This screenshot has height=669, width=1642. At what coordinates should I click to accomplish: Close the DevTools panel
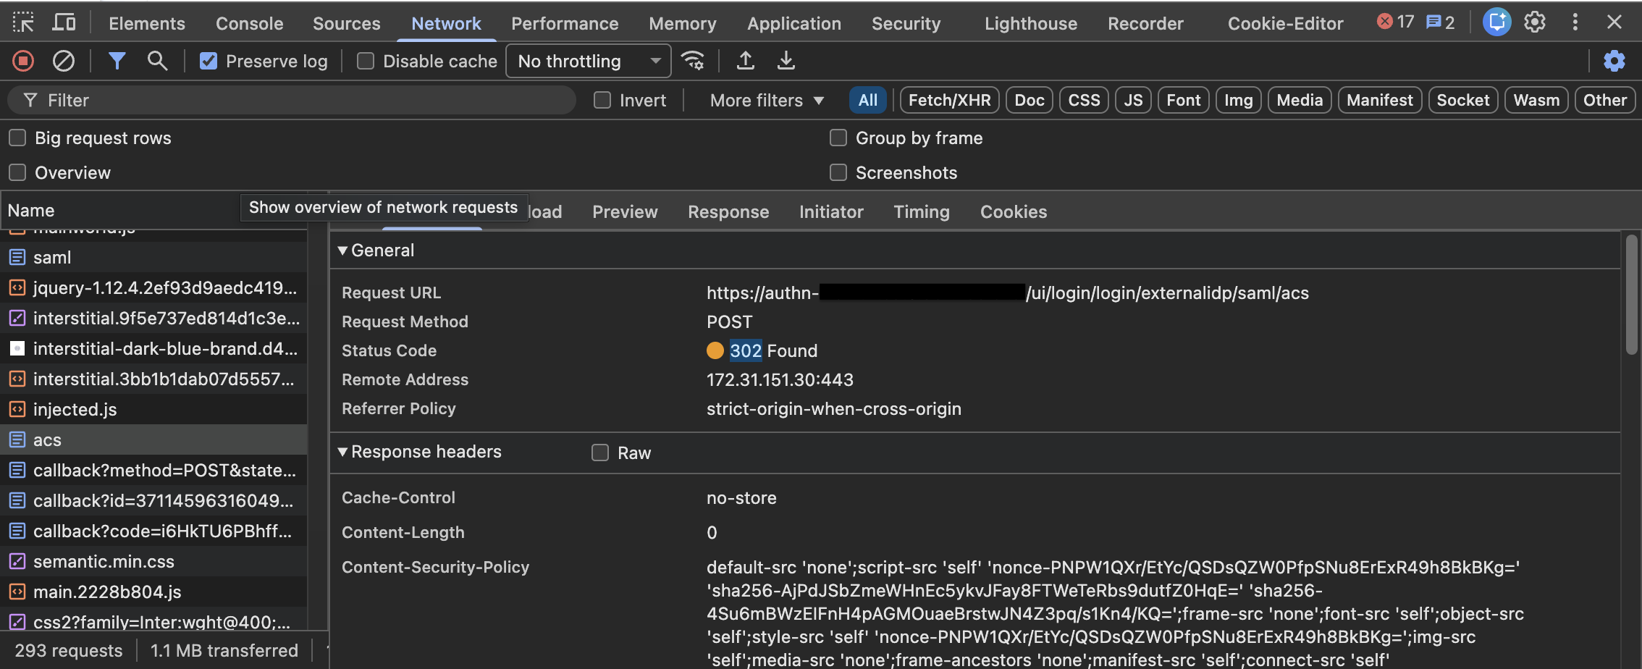1614,22
